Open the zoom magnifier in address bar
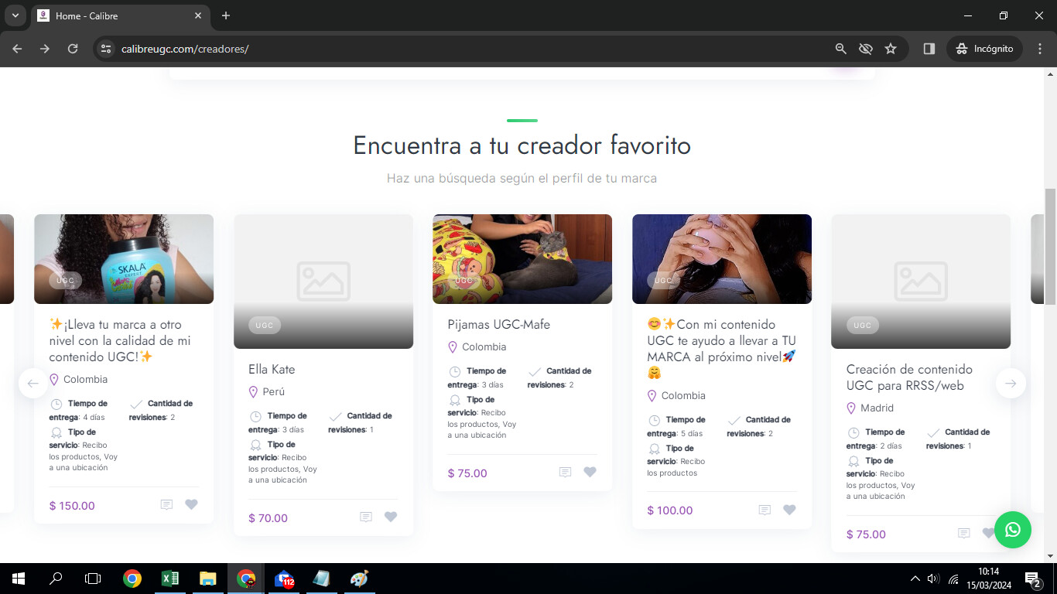This screenshot has height=594, width=1057. click(841, 49)
